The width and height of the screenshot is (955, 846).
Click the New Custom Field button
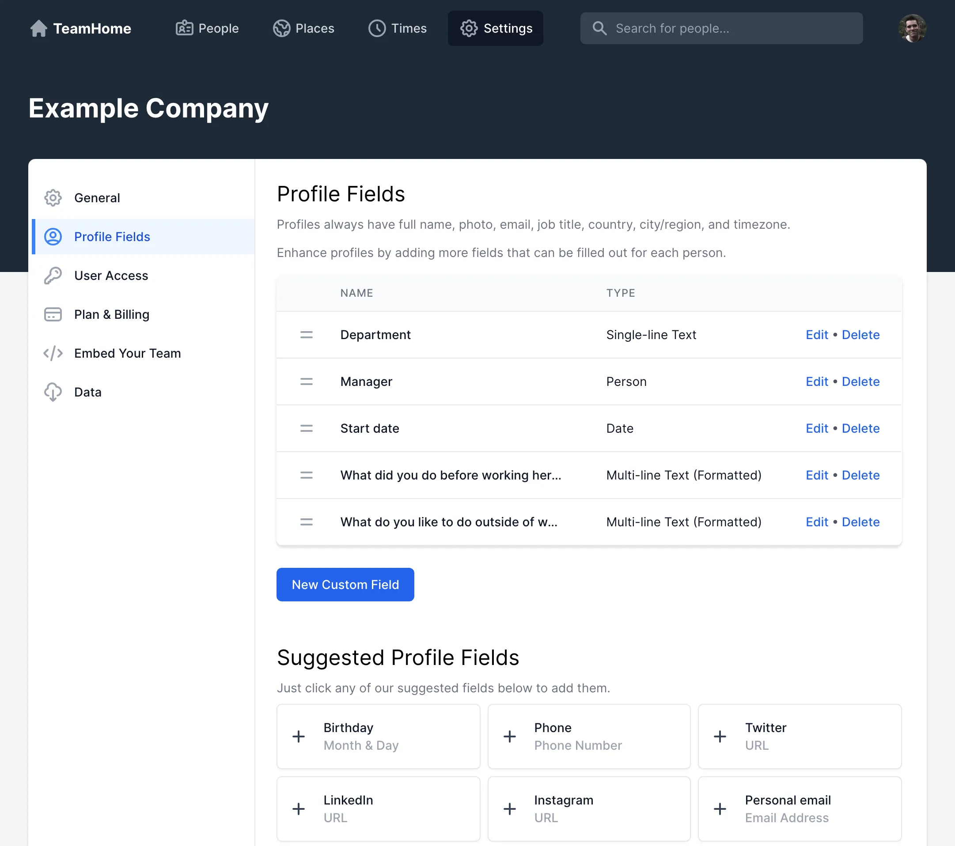coord(345,585)
